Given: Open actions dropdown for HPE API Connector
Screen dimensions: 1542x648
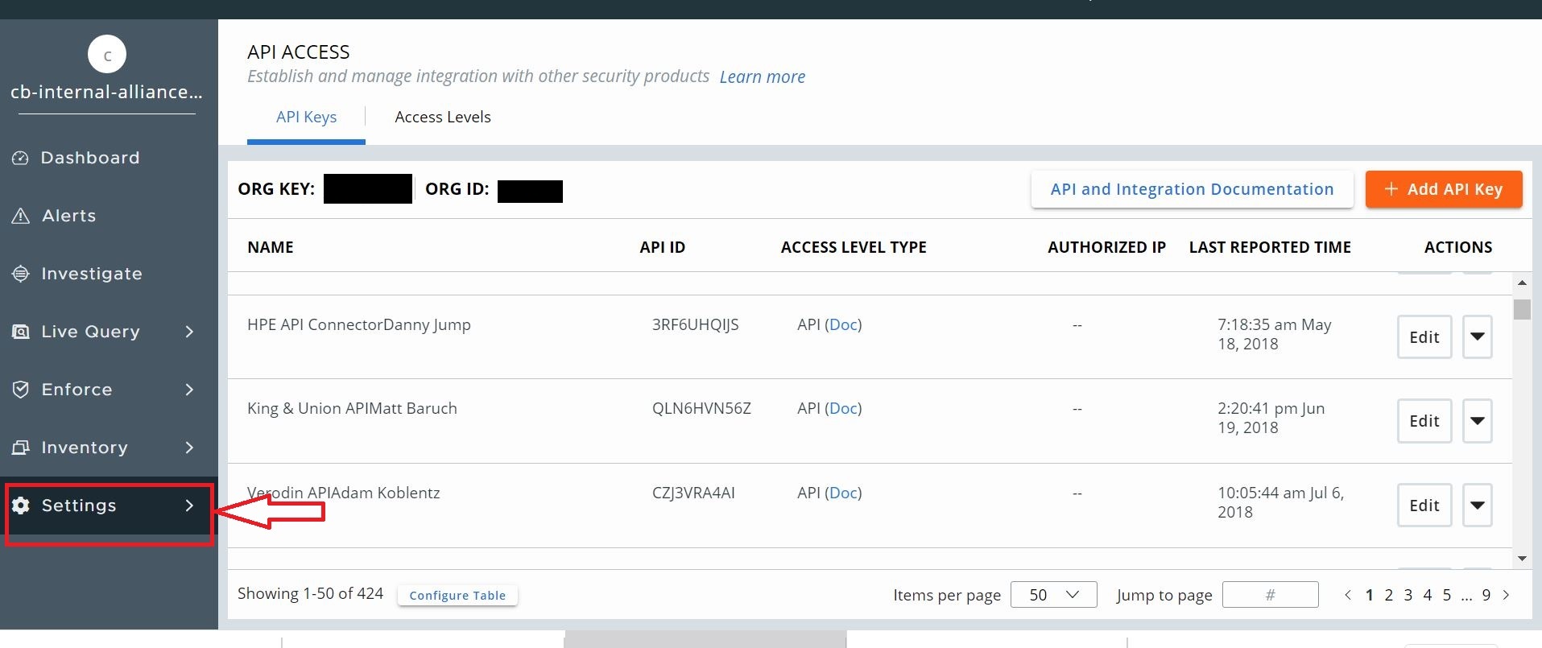Looking at the screenshot, I should point(1477,336).
